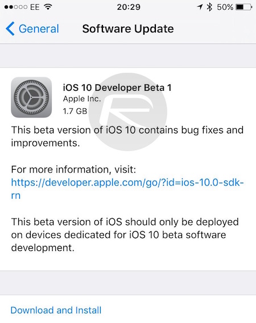The width and height of the screenshot is (256, 323).
Task: Tap the 'contains bug fixes and improvements' text
Action: coord(127,136)
